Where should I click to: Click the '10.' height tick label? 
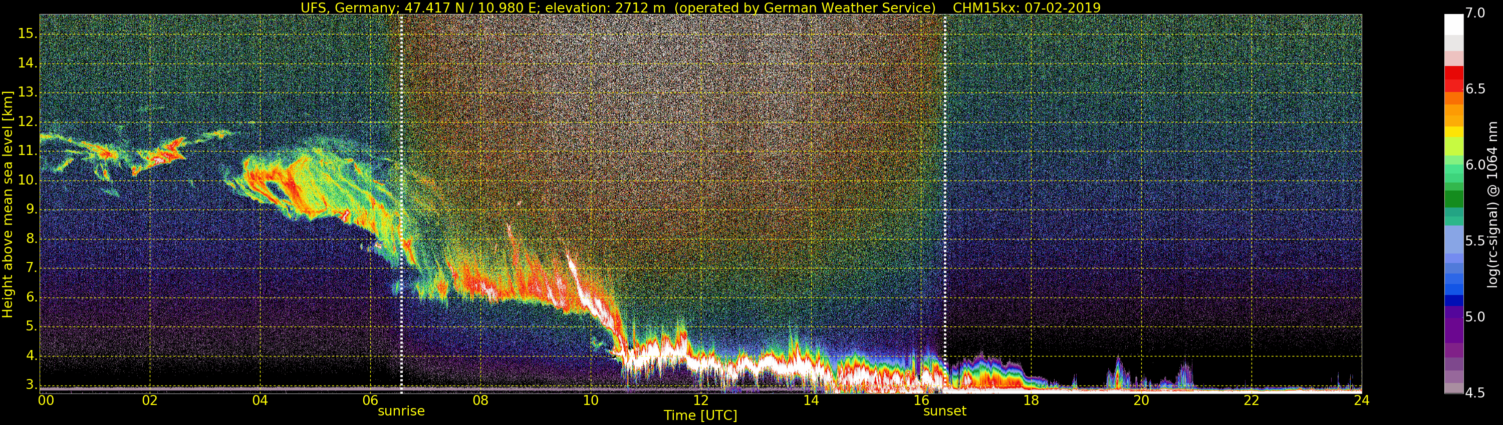click(28, 180)
